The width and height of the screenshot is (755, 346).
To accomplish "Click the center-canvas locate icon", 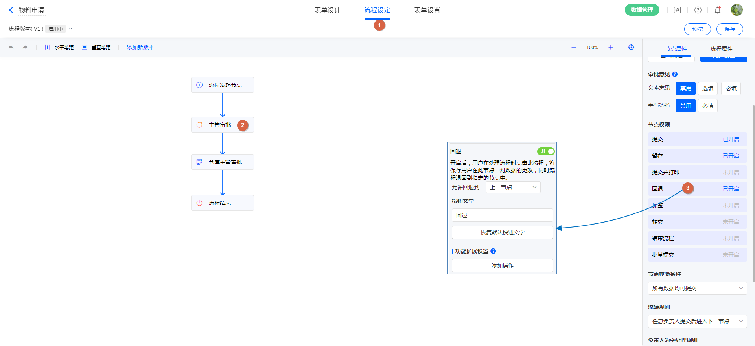I will pos(631,47).
